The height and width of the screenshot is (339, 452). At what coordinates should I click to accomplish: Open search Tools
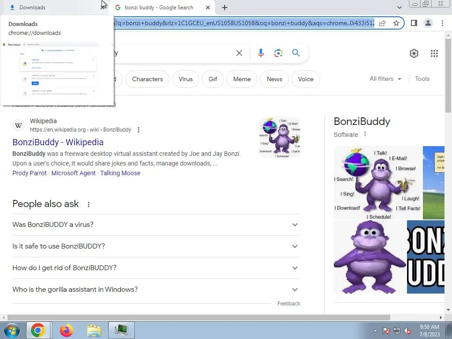point(422,79)
